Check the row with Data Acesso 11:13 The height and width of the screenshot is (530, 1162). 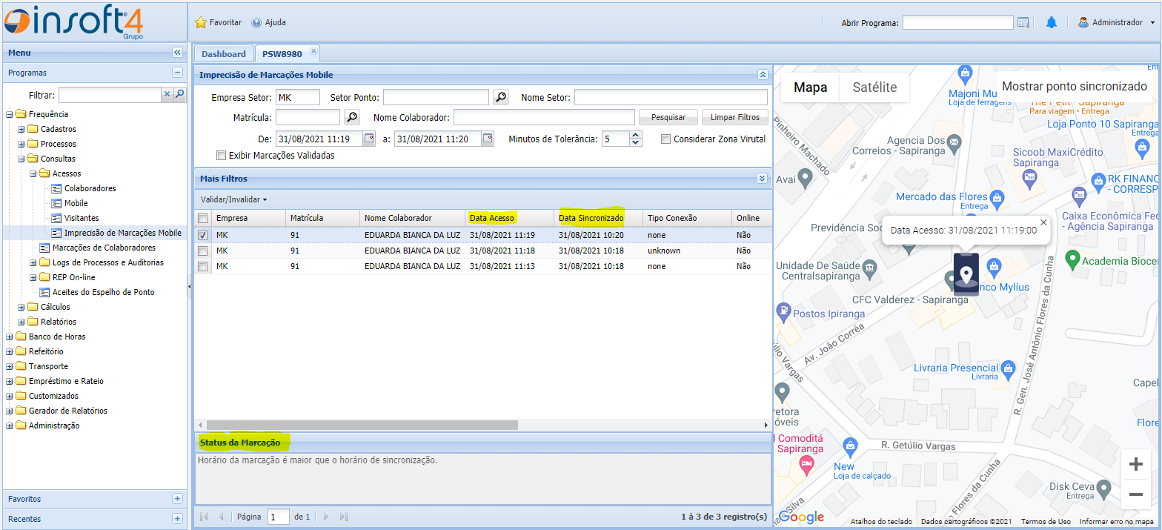(x=203, y=266)
